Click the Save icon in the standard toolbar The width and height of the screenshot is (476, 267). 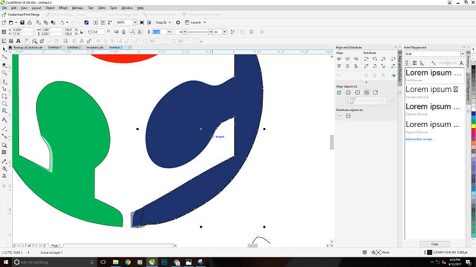click(22, 22)
